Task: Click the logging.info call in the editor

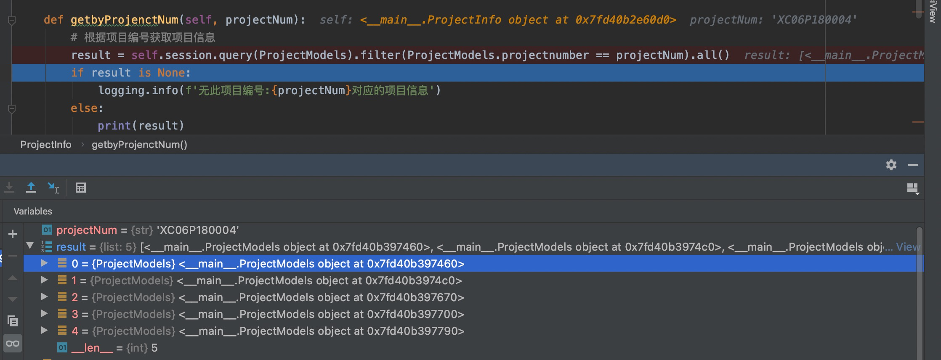Action: (x=269, y=90)
